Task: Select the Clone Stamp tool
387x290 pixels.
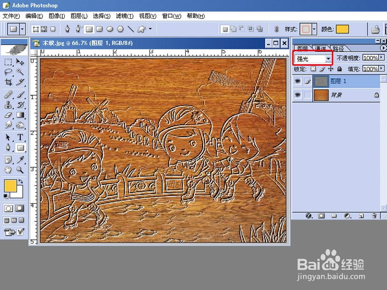Action: coord(8,105)
